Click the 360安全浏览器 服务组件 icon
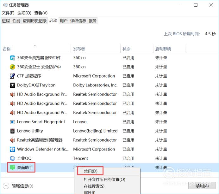Image resolution: width=219 pixels, height=194 pixels. [12, 58]
